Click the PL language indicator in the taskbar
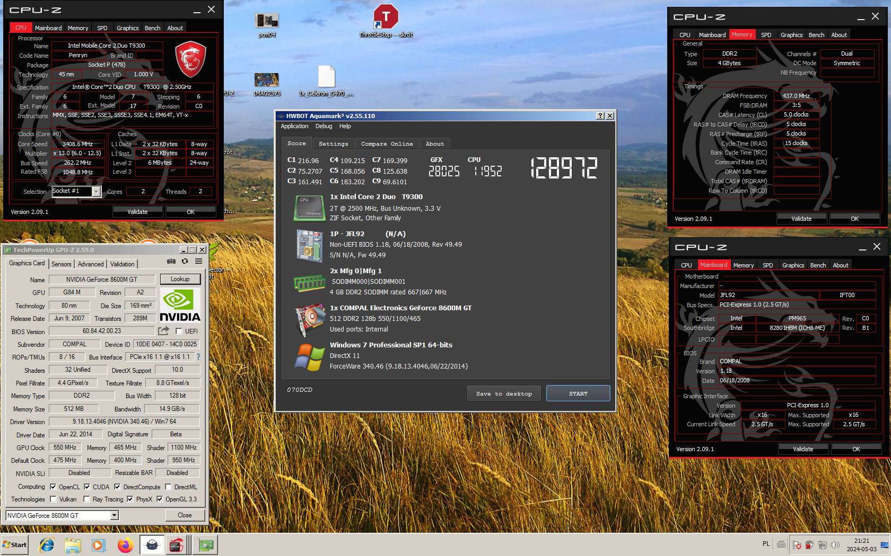This screenshot has width=891, height=556. 766,544
